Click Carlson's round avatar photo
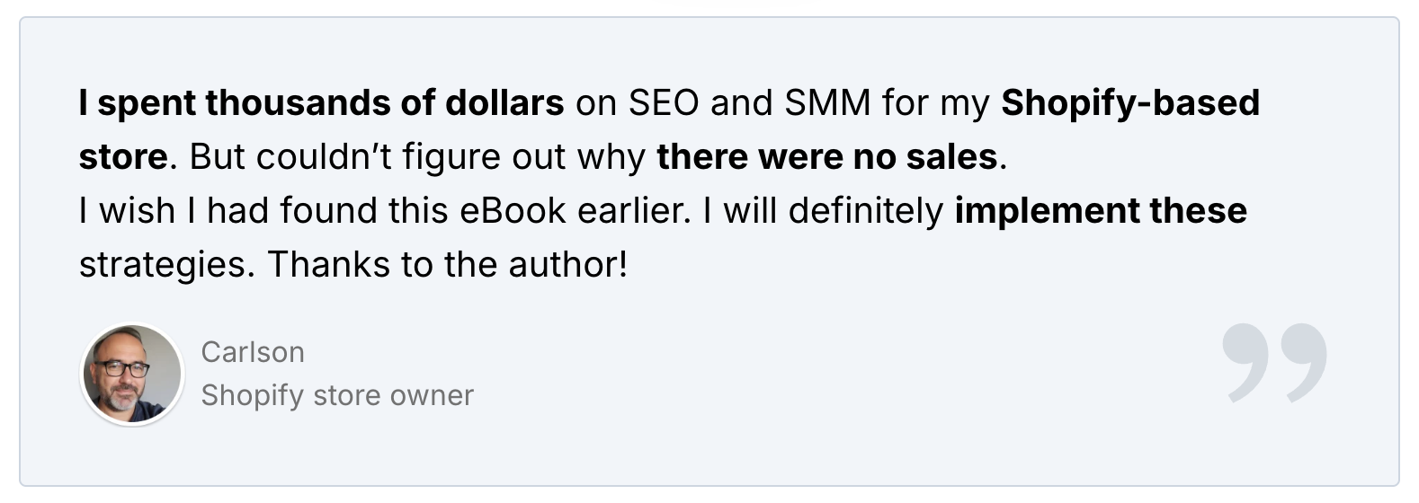1419x503 pixels. (x=133, y=374)
